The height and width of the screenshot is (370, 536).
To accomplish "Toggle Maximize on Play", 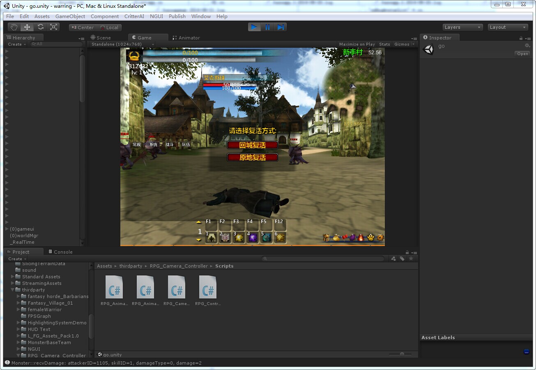I will coord(357,44).
